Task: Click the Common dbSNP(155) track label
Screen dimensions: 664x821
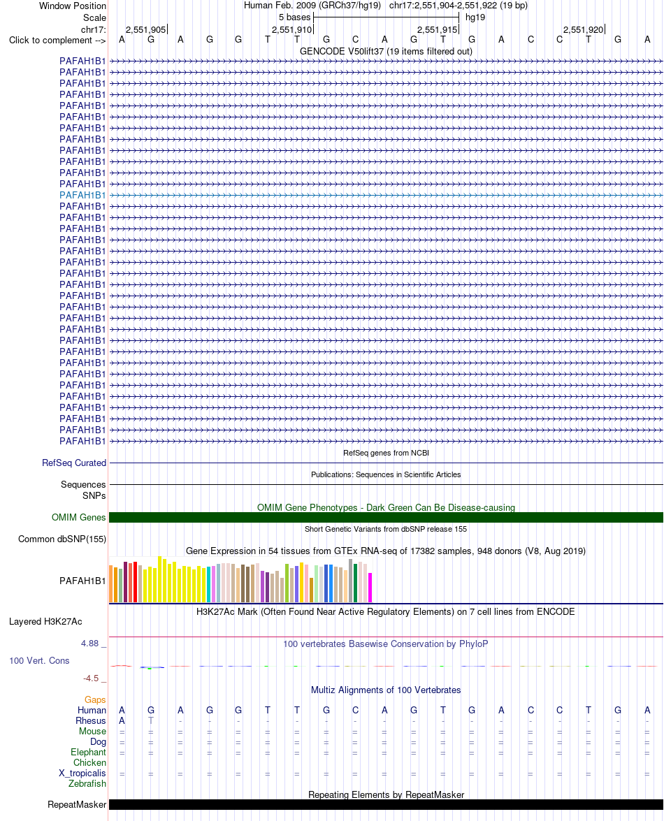Action: [x=62, y=539]
